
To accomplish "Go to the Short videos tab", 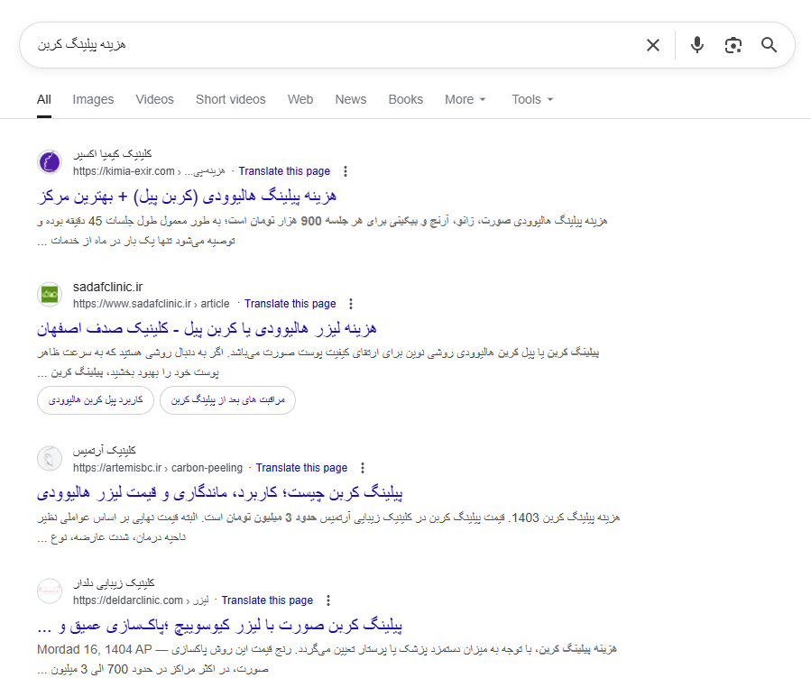I will click(230, 99).
